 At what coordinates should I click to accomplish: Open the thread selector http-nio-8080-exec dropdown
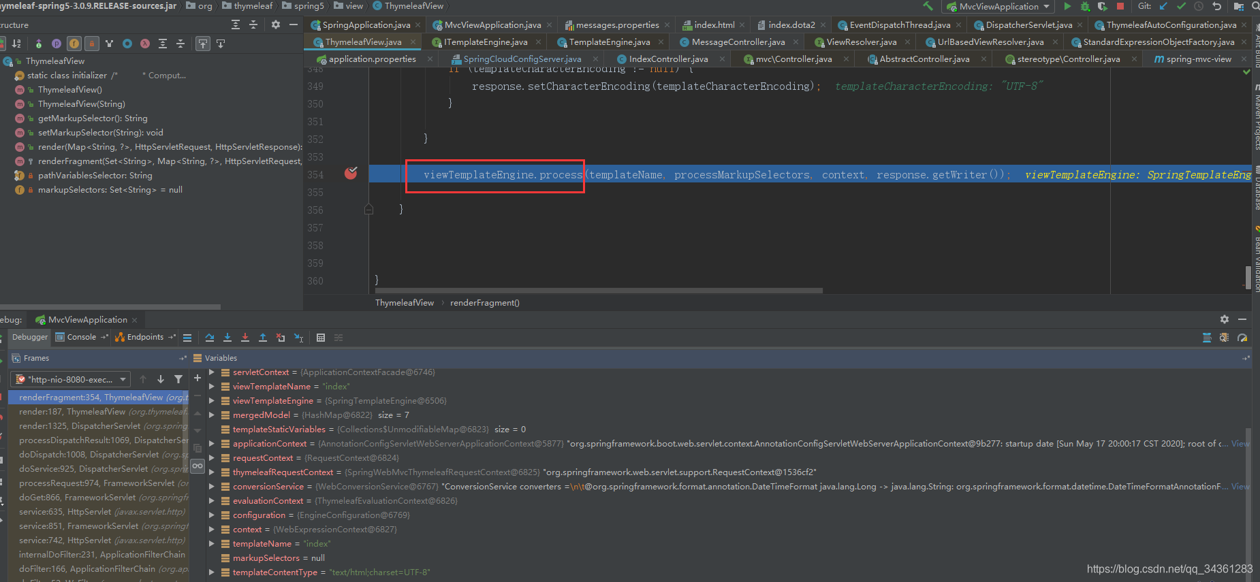[x=72, y=379]
